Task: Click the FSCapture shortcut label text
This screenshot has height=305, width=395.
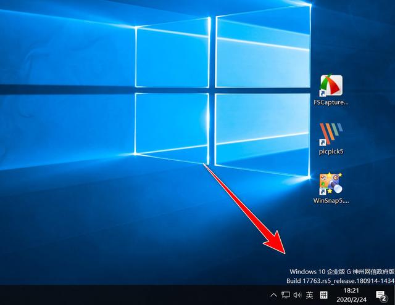Action: tap(331, 102)
